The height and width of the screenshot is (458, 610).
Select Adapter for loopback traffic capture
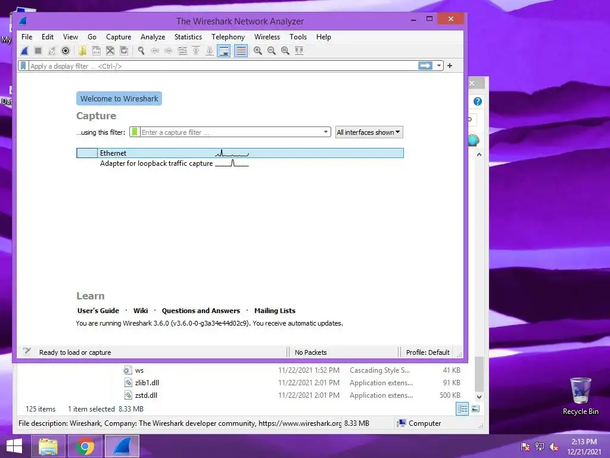coord(240,163)
